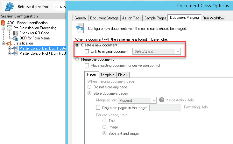Click the Merge Action Help question mark icon
This screenshot has width=233, height=144.
161,100
